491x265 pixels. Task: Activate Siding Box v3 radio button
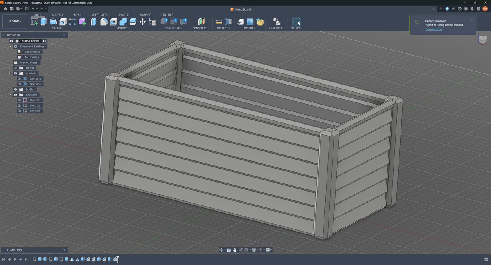pyautogui.click(x=45, y=41)
